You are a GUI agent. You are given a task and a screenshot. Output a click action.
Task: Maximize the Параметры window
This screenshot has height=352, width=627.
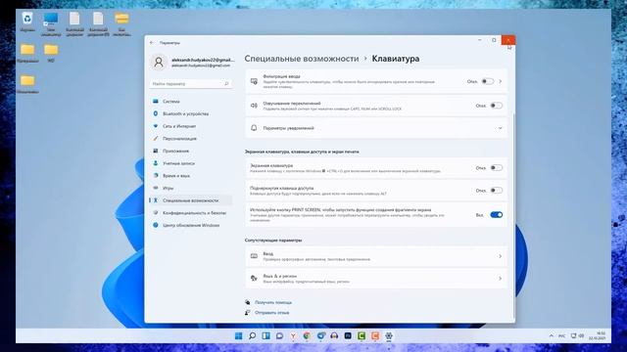point(494,40)
